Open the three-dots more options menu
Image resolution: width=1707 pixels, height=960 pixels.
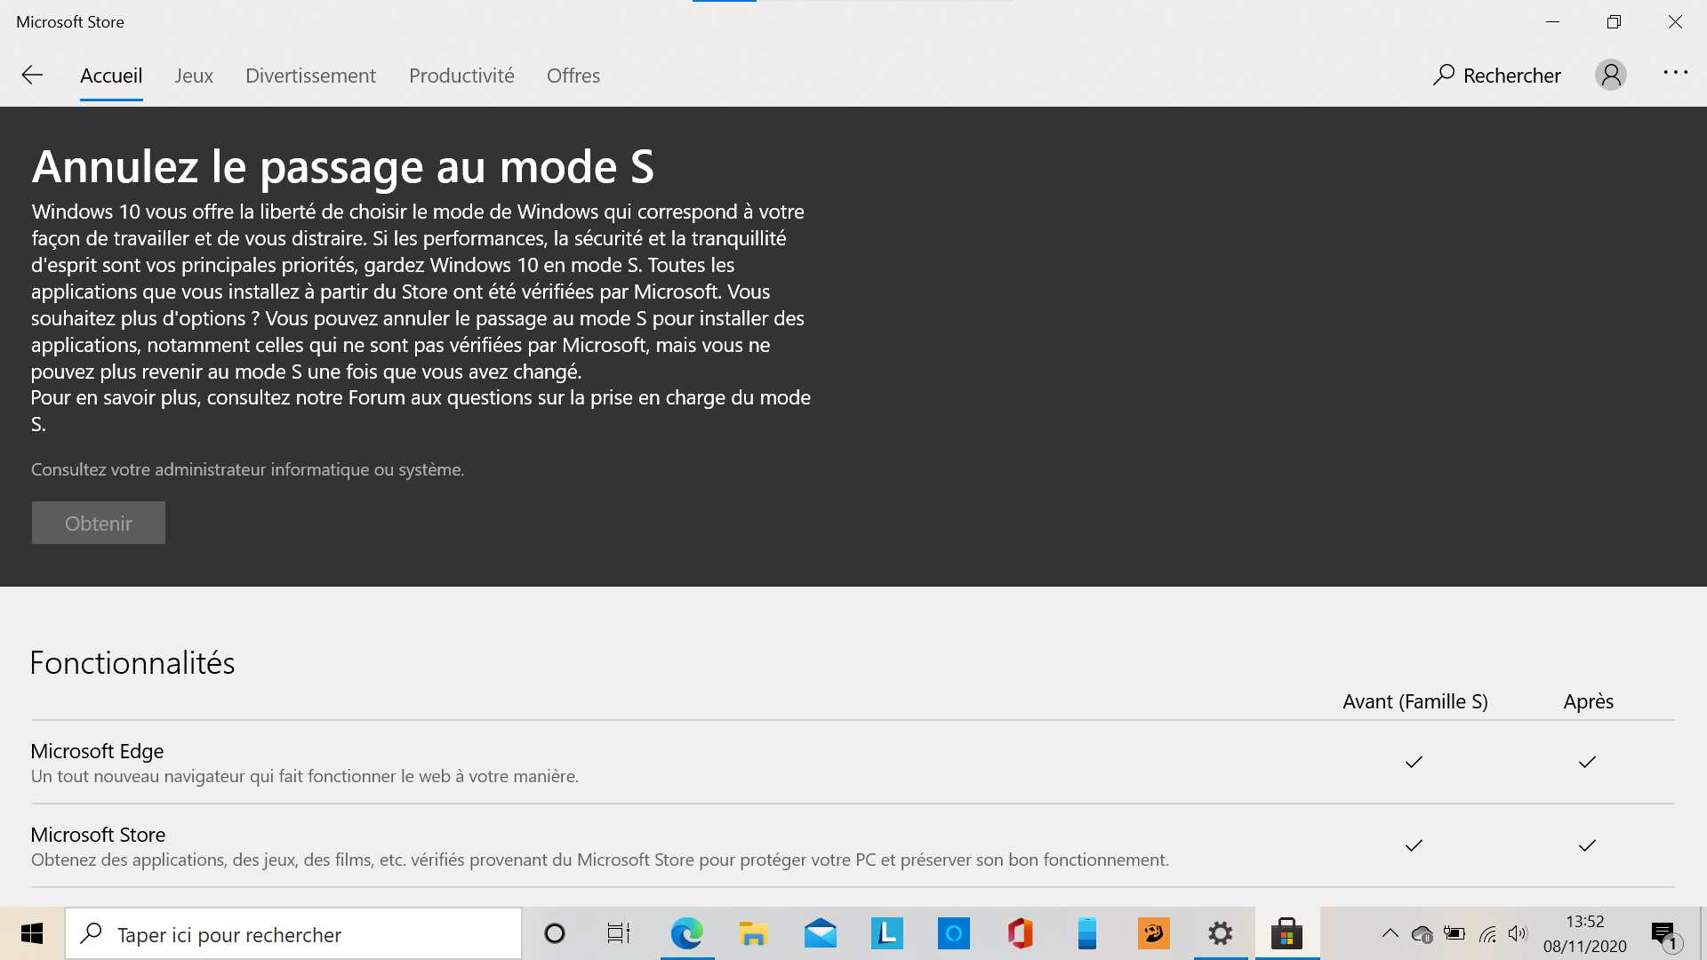point(1675,73)
